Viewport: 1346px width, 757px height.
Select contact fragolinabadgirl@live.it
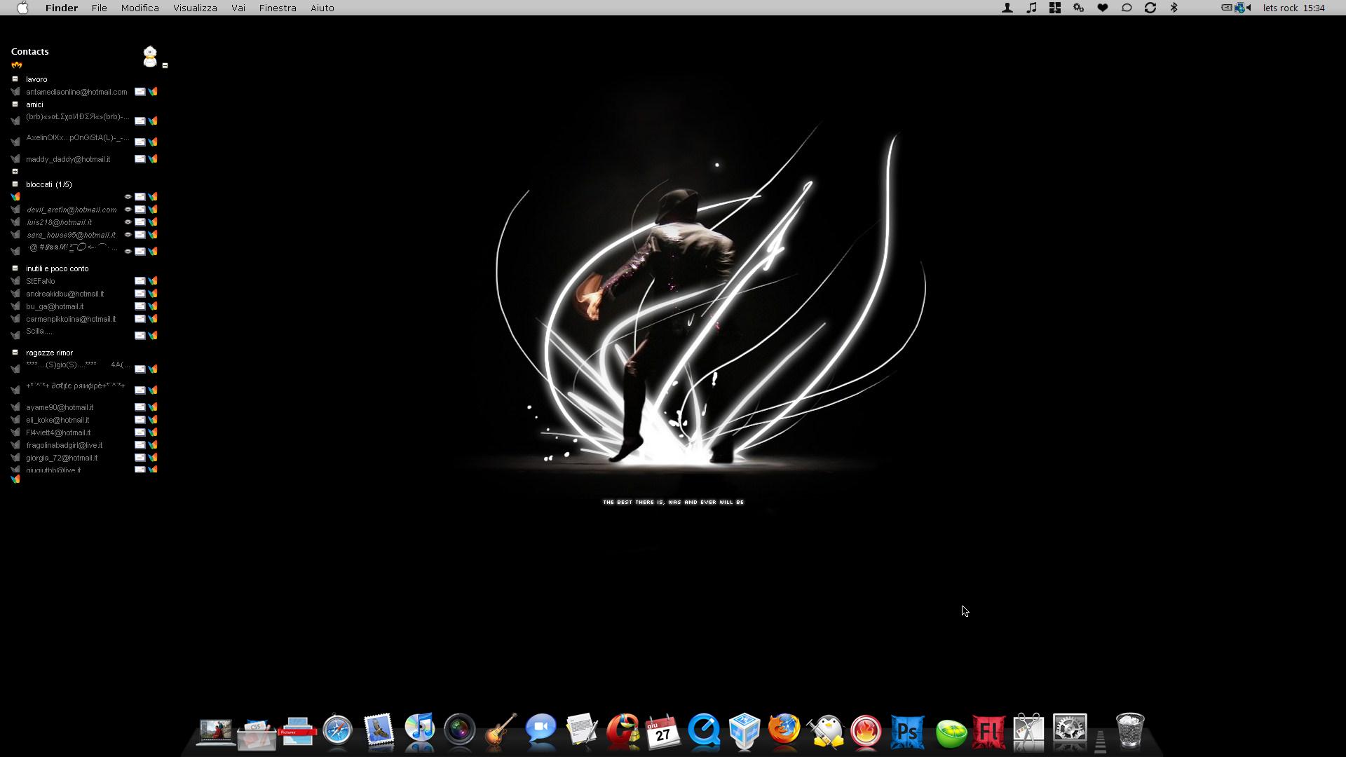tap(64, 445)
